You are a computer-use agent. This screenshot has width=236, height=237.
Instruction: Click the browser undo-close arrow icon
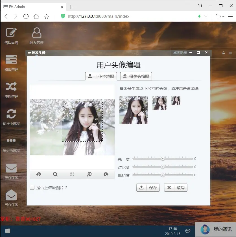(218, 16)
